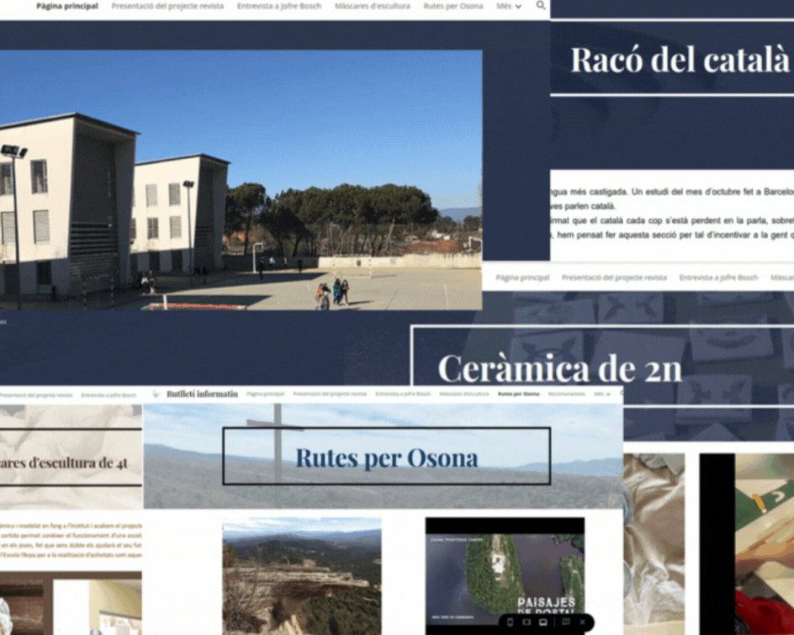This screenshot has height=635, width=794.
Task: Click the rocky cliff landscape photo
Action: point(301,576)
